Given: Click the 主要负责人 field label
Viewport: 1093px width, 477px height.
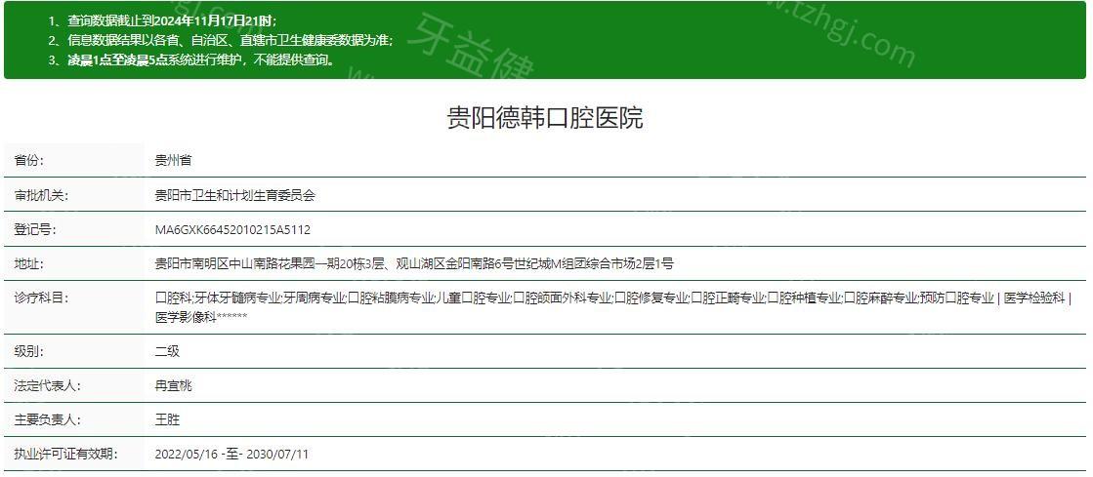Looking at the screenshot, I should [x=48, y=419].
